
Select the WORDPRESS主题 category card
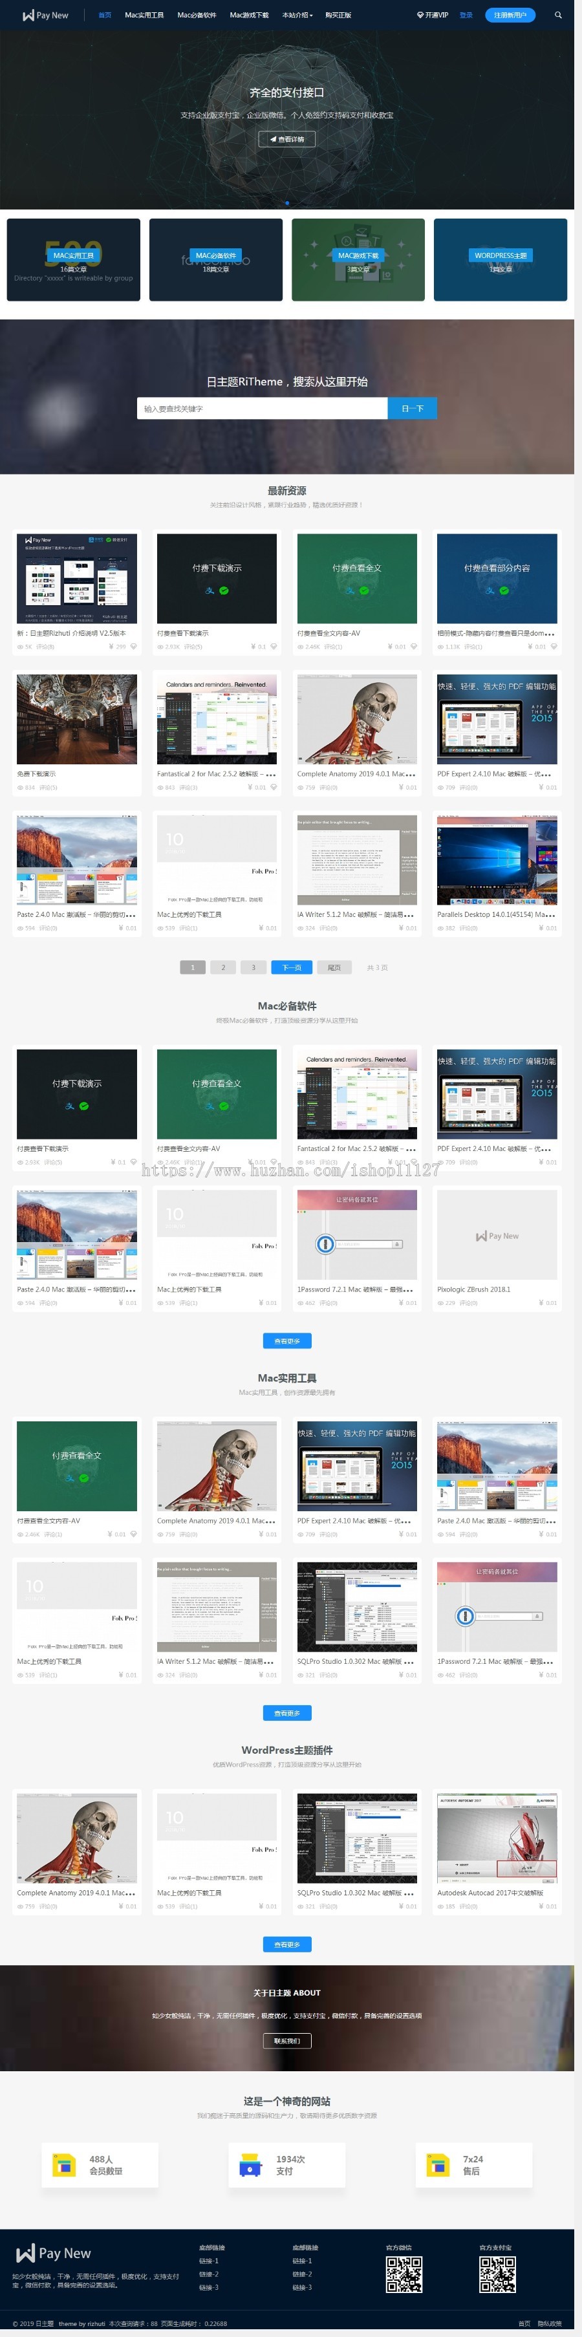501,259
